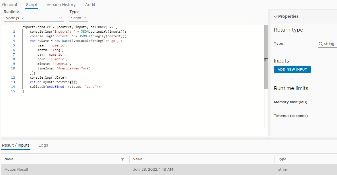337x175 pixels.
Task: Switch to Version History tab
Action: click(61, 5)
